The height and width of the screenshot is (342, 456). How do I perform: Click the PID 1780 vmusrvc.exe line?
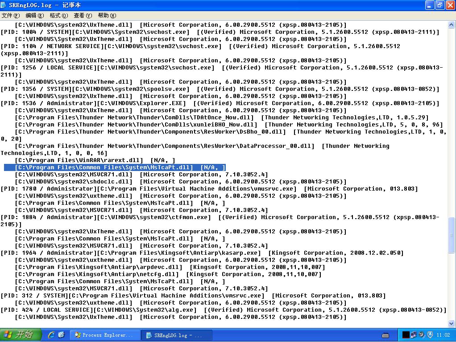(x=209, y=189)
